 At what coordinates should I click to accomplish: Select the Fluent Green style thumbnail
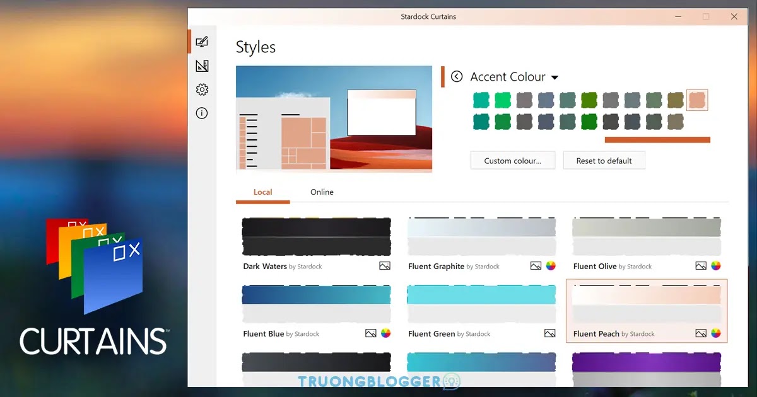pyautogui.click(x=482, y=304)
